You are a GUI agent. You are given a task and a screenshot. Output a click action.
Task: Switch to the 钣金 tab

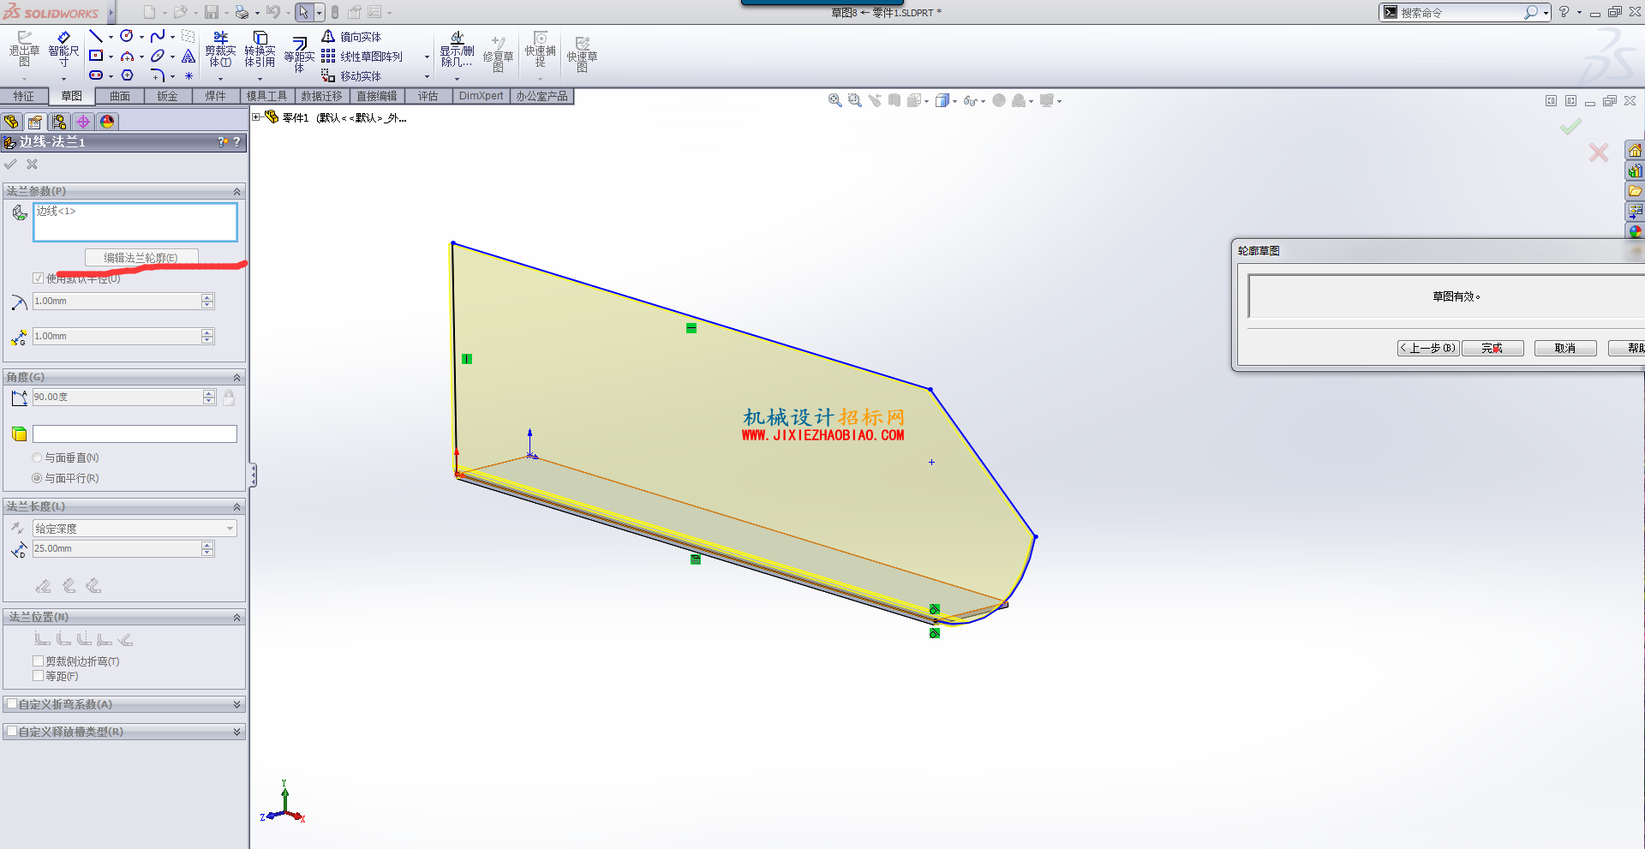[167, 96]
